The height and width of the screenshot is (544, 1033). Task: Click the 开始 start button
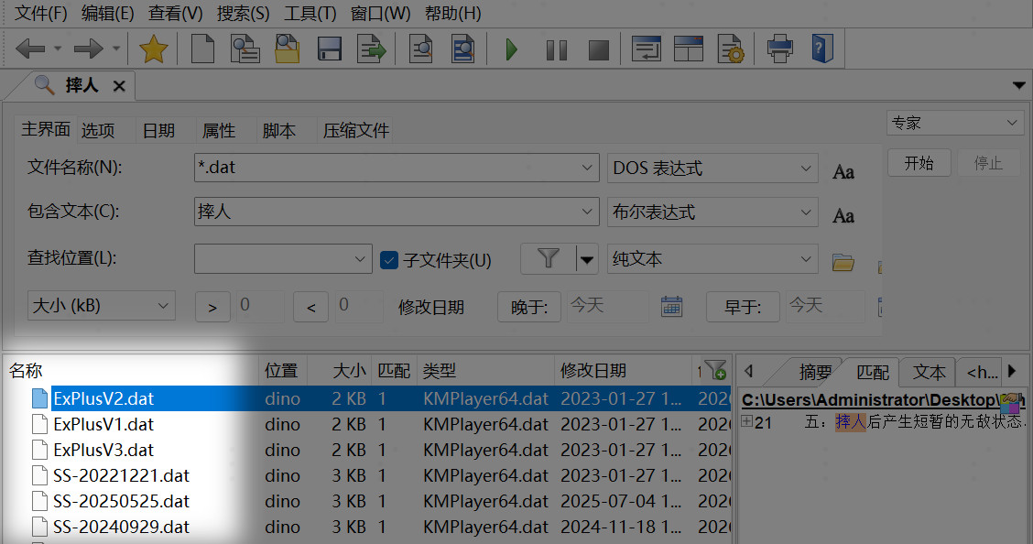coord(919,164)
